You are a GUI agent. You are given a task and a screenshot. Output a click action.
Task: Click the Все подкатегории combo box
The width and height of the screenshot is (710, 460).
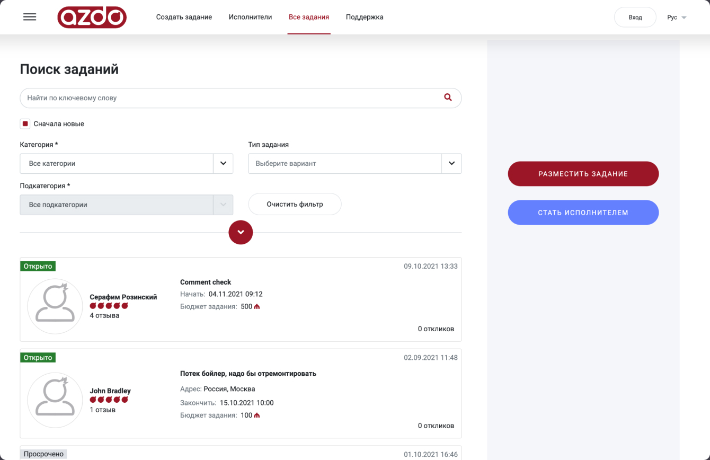[x=127, y=205]
